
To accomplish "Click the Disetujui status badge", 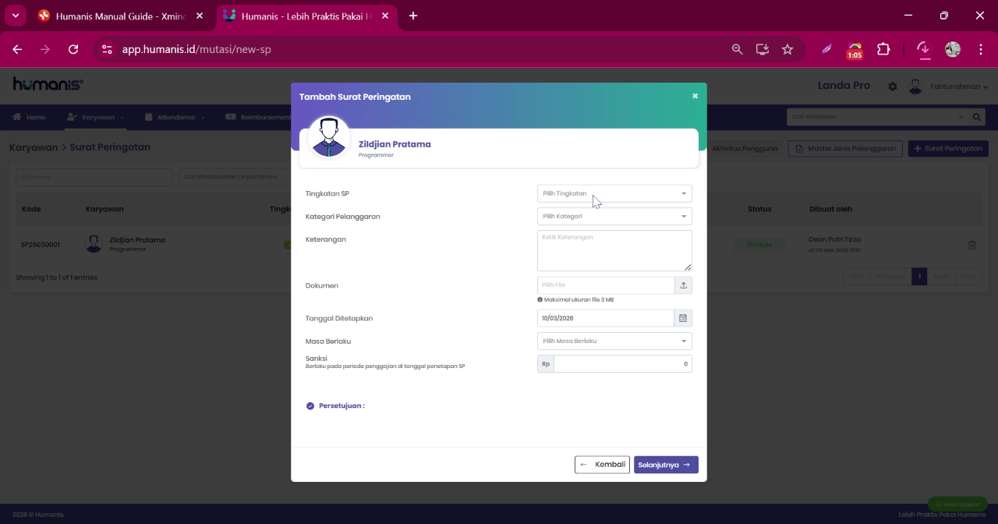I will [759, 244].
